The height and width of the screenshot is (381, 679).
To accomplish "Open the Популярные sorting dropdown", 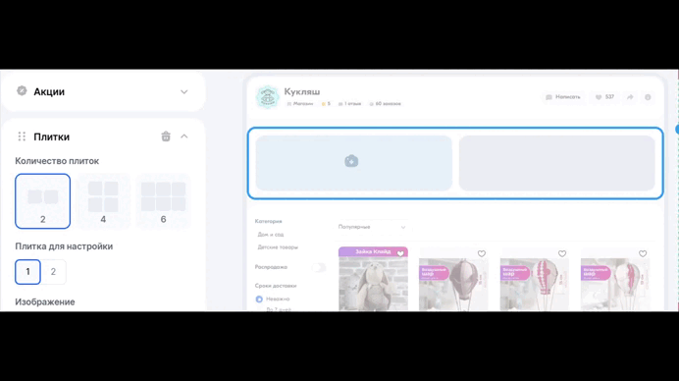I will click(372, 227).
